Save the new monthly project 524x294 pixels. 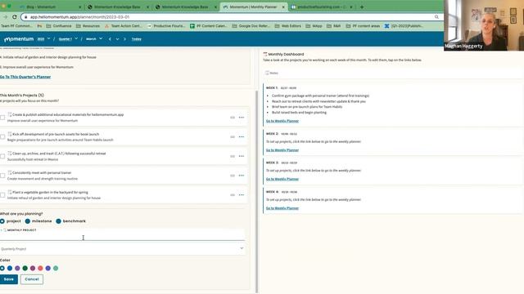coord(9,279)
